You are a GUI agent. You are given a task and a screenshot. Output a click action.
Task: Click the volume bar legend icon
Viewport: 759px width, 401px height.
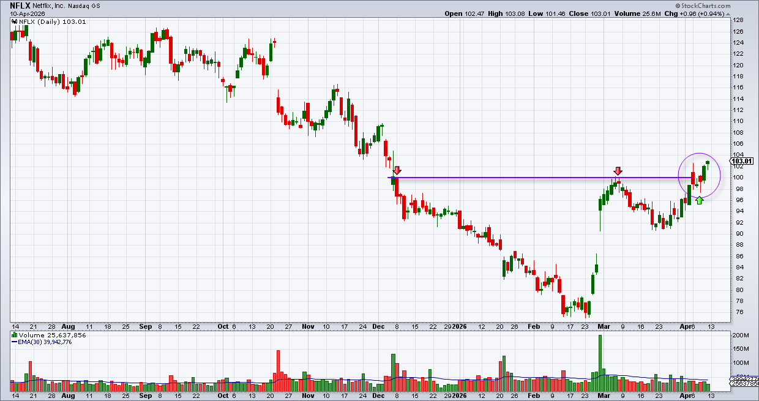coord(15,335)
